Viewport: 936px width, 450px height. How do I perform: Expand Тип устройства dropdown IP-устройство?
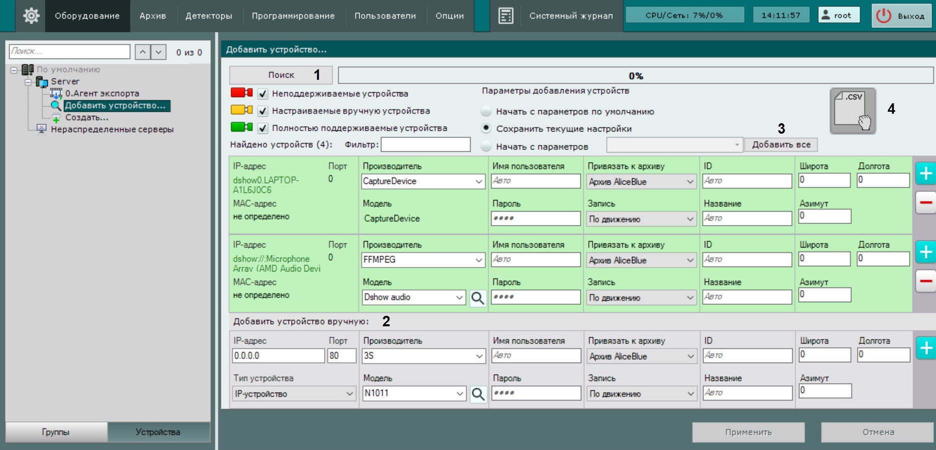[x=293, y=394]
